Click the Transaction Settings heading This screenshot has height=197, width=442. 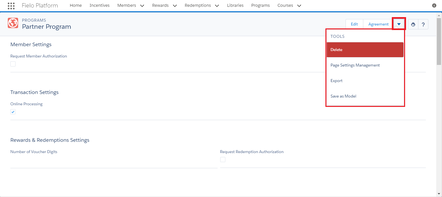[x=34, y=92]
